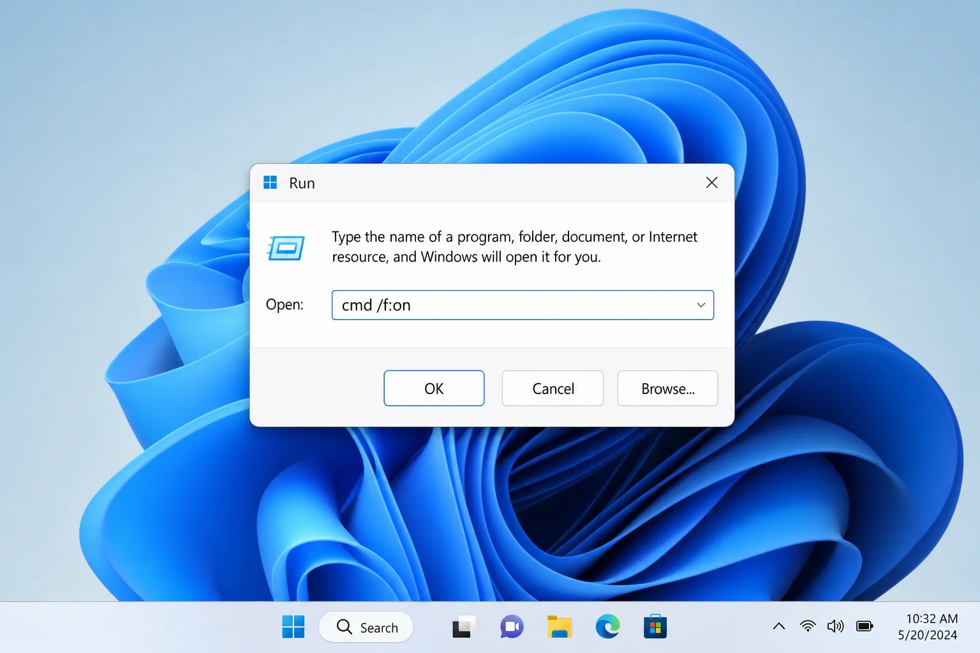Click OK in the Run dialog

(434, 388)
